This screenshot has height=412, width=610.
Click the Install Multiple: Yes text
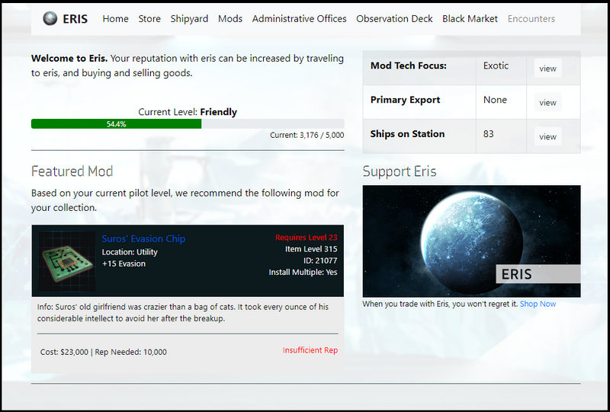coord(303,272)
